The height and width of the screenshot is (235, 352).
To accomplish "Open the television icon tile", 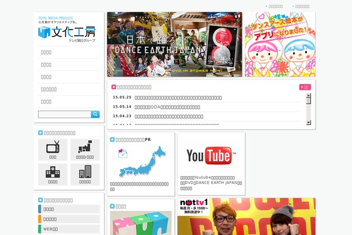I will point(53,150).
